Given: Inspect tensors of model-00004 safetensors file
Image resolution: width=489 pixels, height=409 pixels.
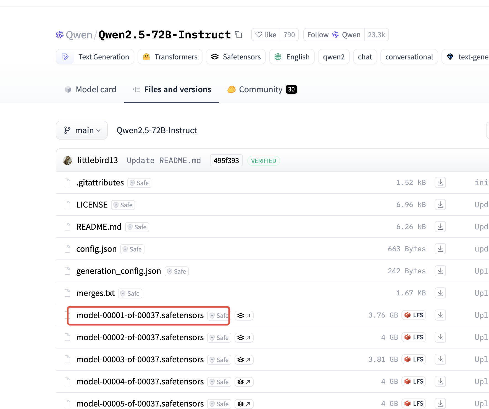Looking at the screenshot, I should click(x=244, y=382).
